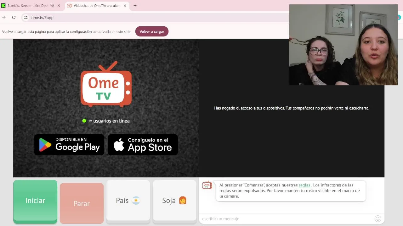
Task: Click the Parar button
Action: pyautogui.click(x=82, y=203)
